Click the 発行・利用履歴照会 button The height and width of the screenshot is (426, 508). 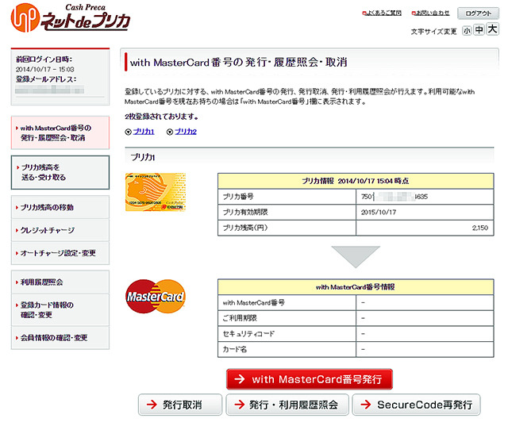tap(287, 405)
